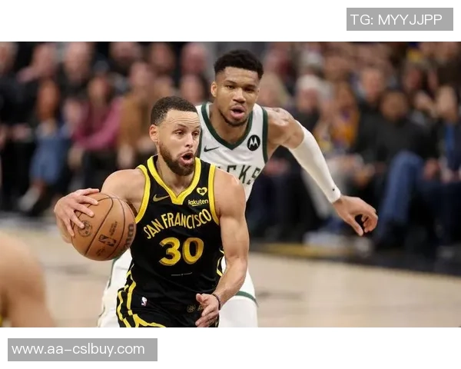Click the NBA logo on black shorts

pyautogui.click(x=144, y=301)
